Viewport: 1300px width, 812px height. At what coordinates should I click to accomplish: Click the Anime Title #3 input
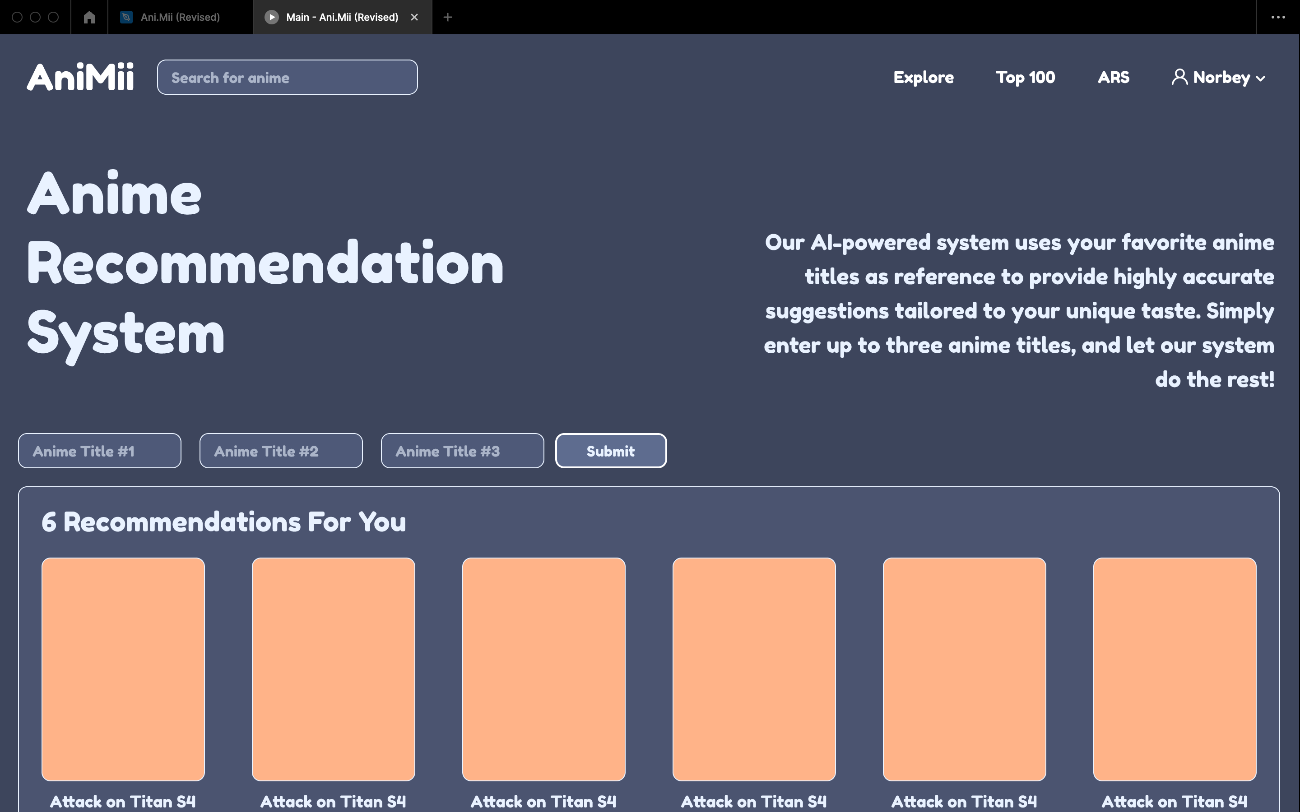click(462, 451)
